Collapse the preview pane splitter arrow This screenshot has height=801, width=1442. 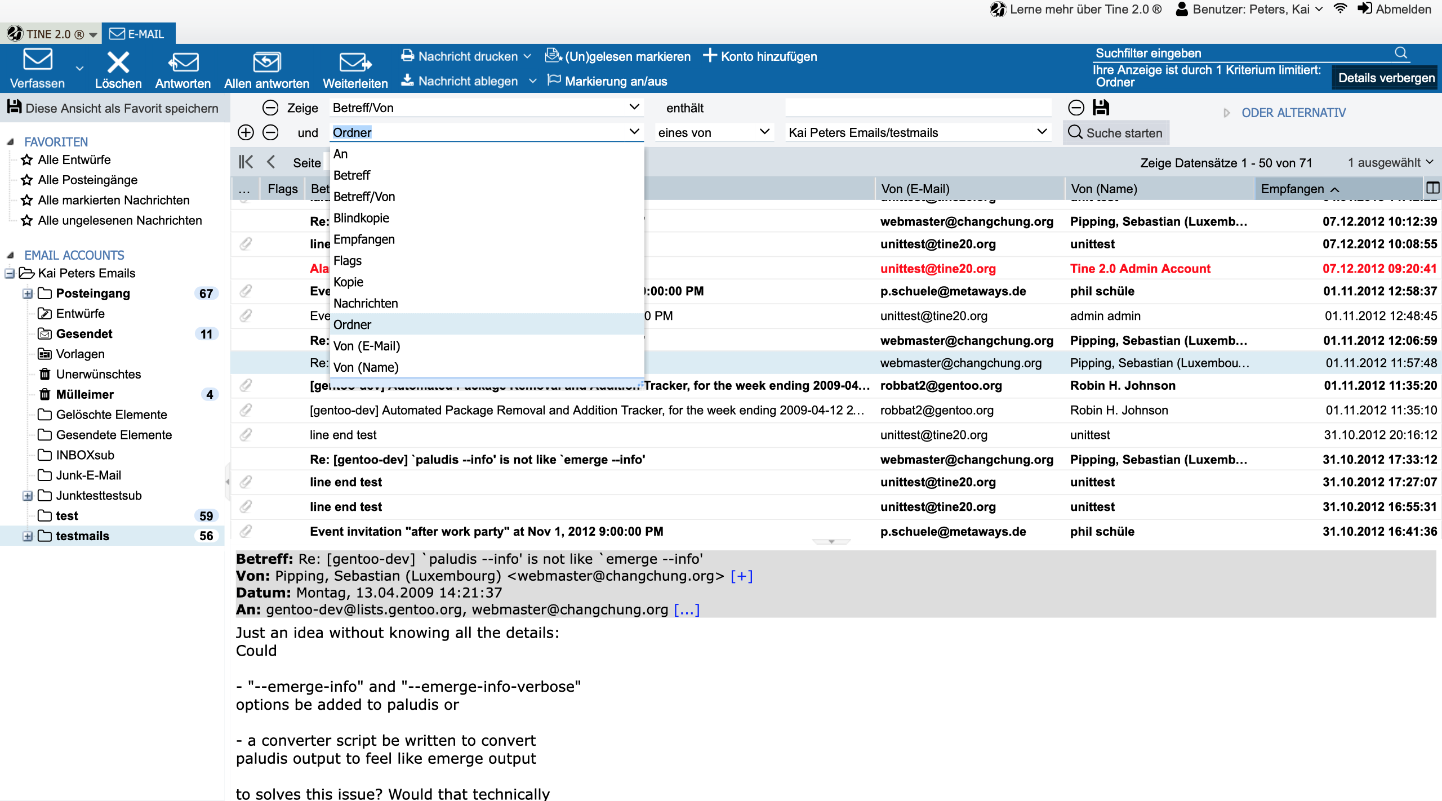click(x=831, y=542)
